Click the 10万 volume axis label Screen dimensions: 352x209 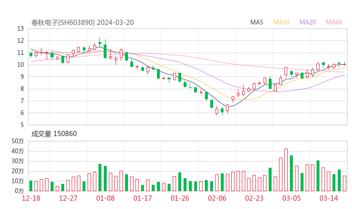point(18,181)
